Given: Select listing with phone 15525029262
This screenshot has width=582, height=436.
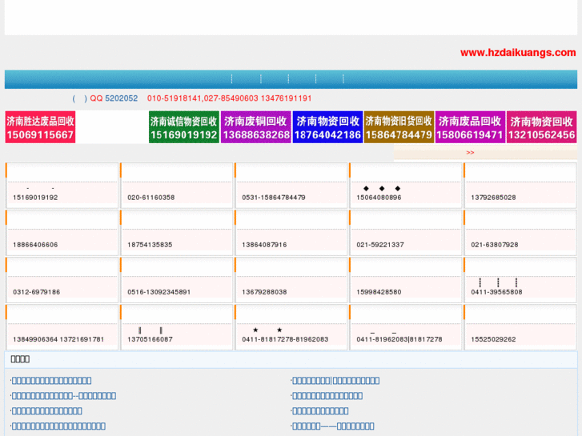Looking at the screenshot, I should click(x=520, y=327).
